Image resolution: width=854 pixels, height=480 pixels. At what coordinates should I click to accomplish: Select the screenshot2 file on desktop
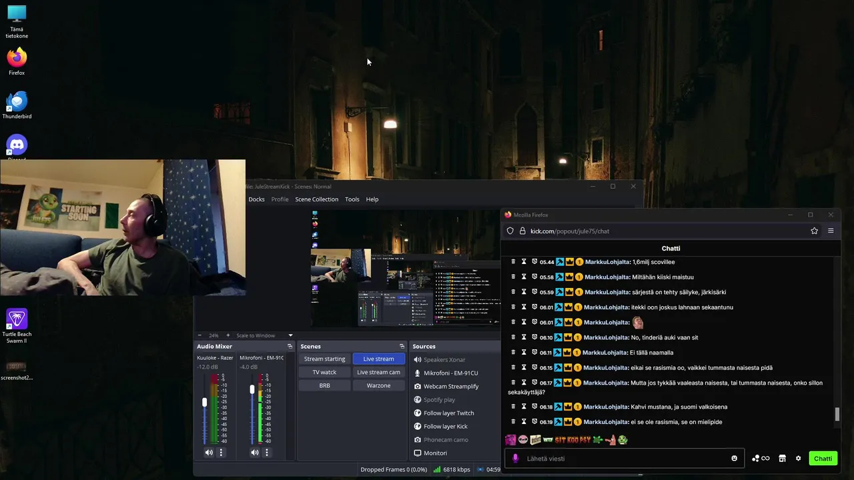(17, 371)
